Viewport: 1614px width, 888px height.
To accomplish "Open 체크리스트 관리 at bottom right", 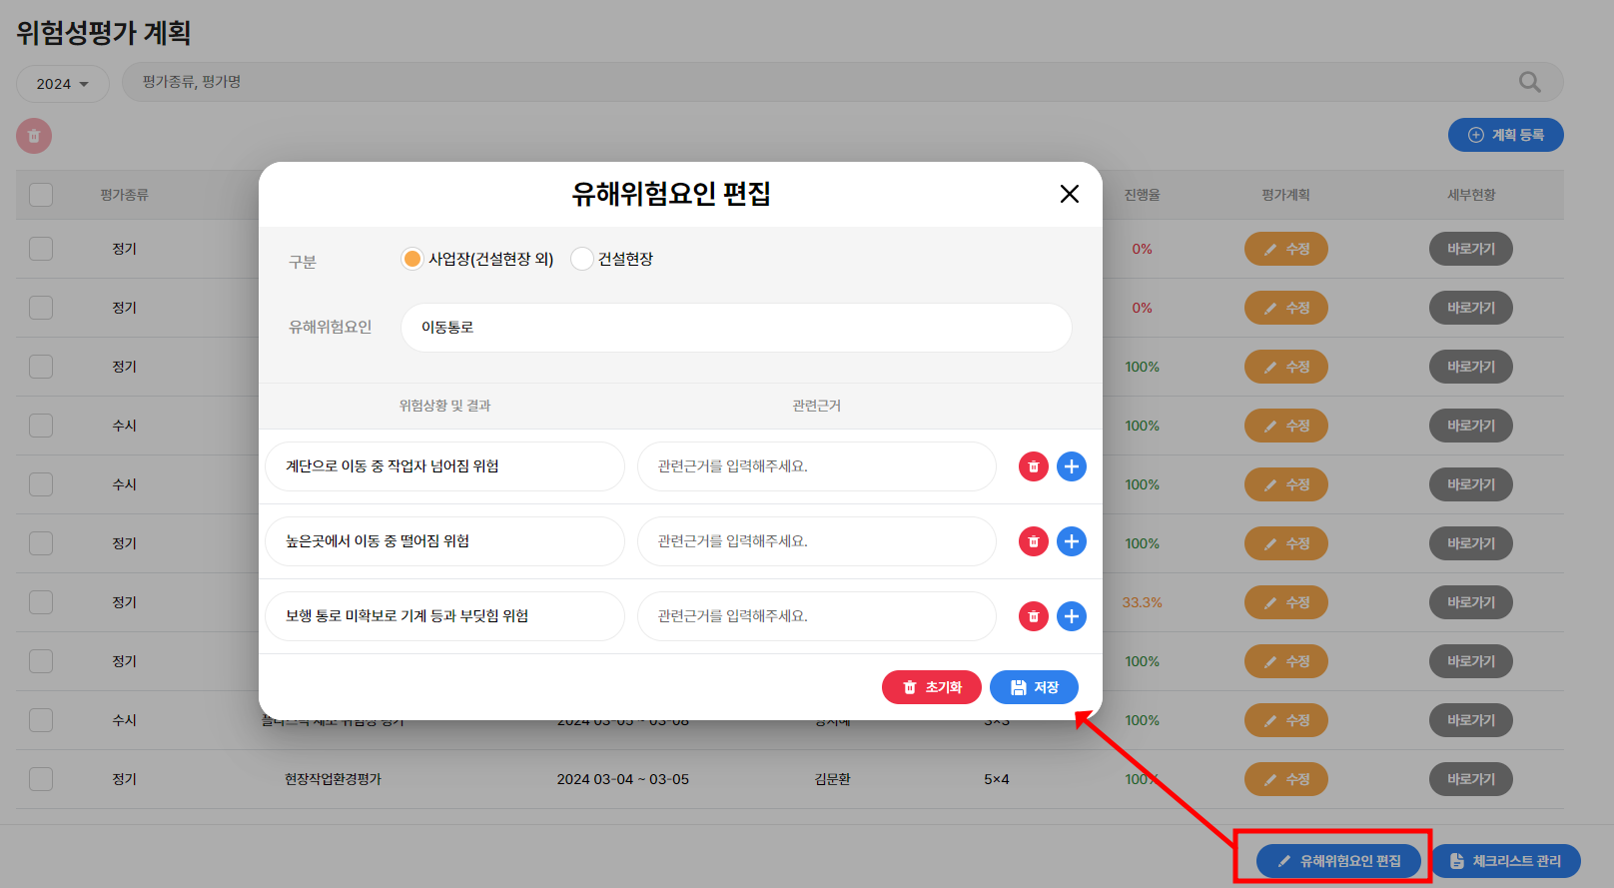I will (1505, 861).
